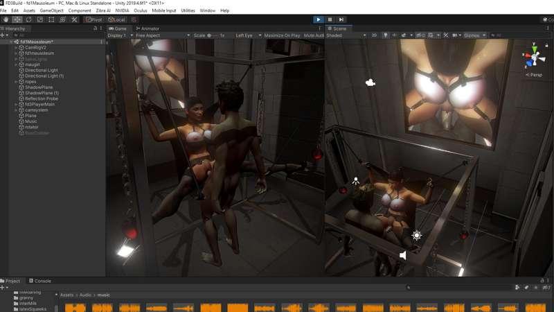Image resolution: width=554 pixels, height=312 pixels.
Task: Open the Free Aspect dropdown
Action: pos(163,35)
